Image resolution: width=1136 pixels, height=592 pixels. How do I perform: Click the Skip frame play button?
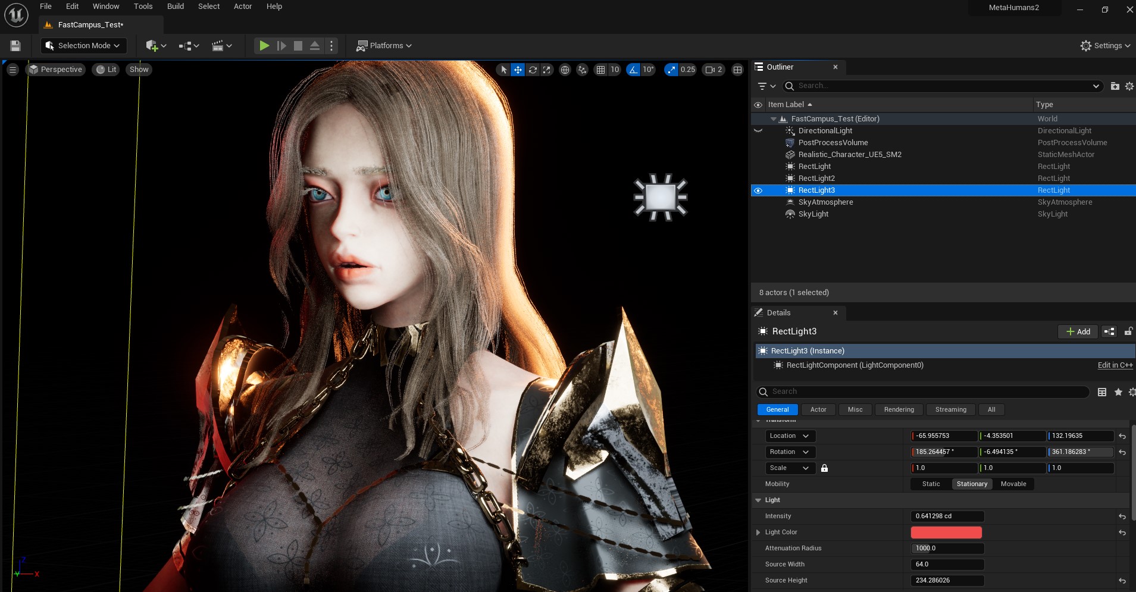(x=281, y=46)
